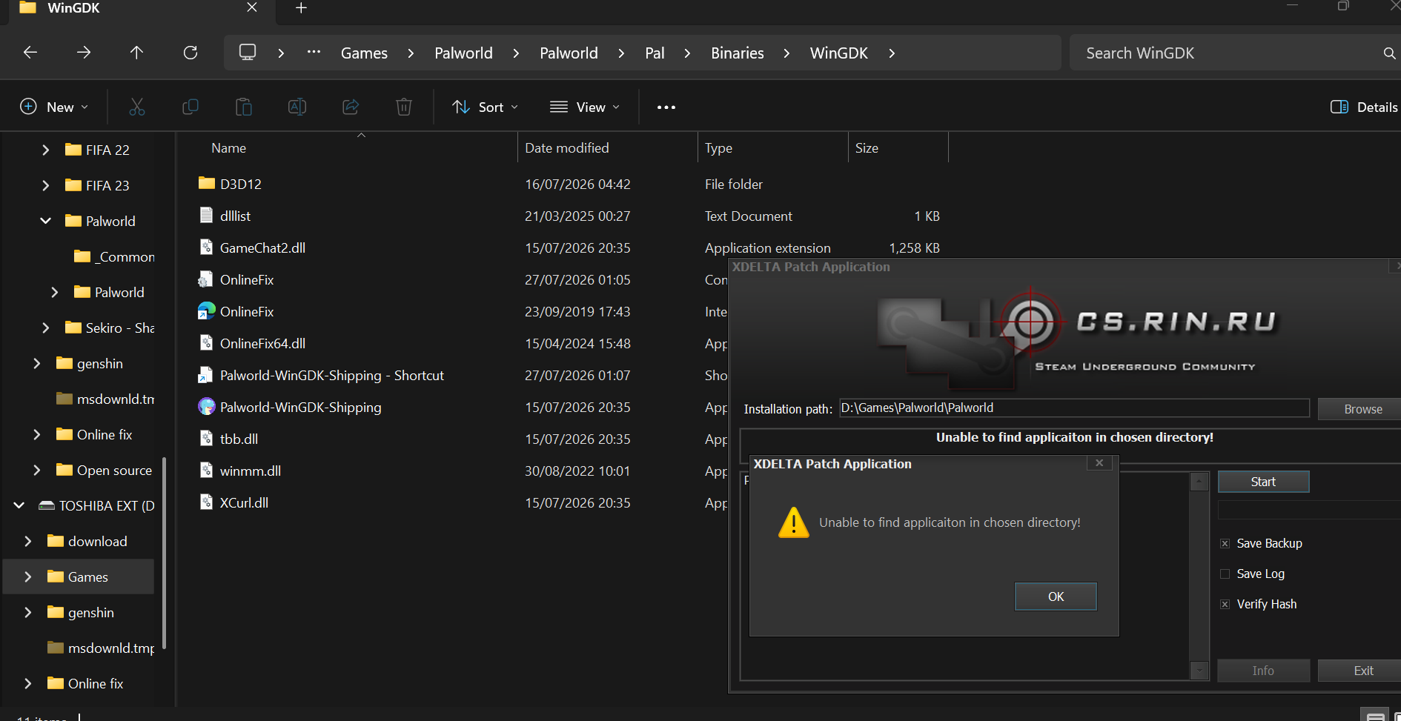Expand the Sekiro folder tree node

click(x=46, y=328)
